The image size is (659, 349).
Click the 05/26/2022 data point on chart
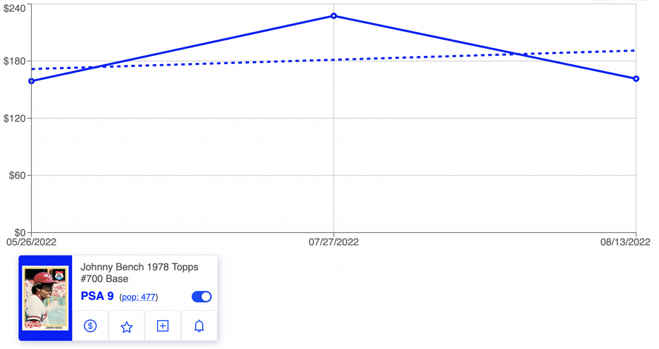31,81
